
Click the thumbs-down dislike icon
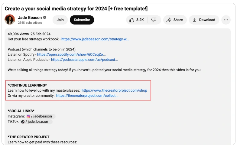(x=154, y=20)
